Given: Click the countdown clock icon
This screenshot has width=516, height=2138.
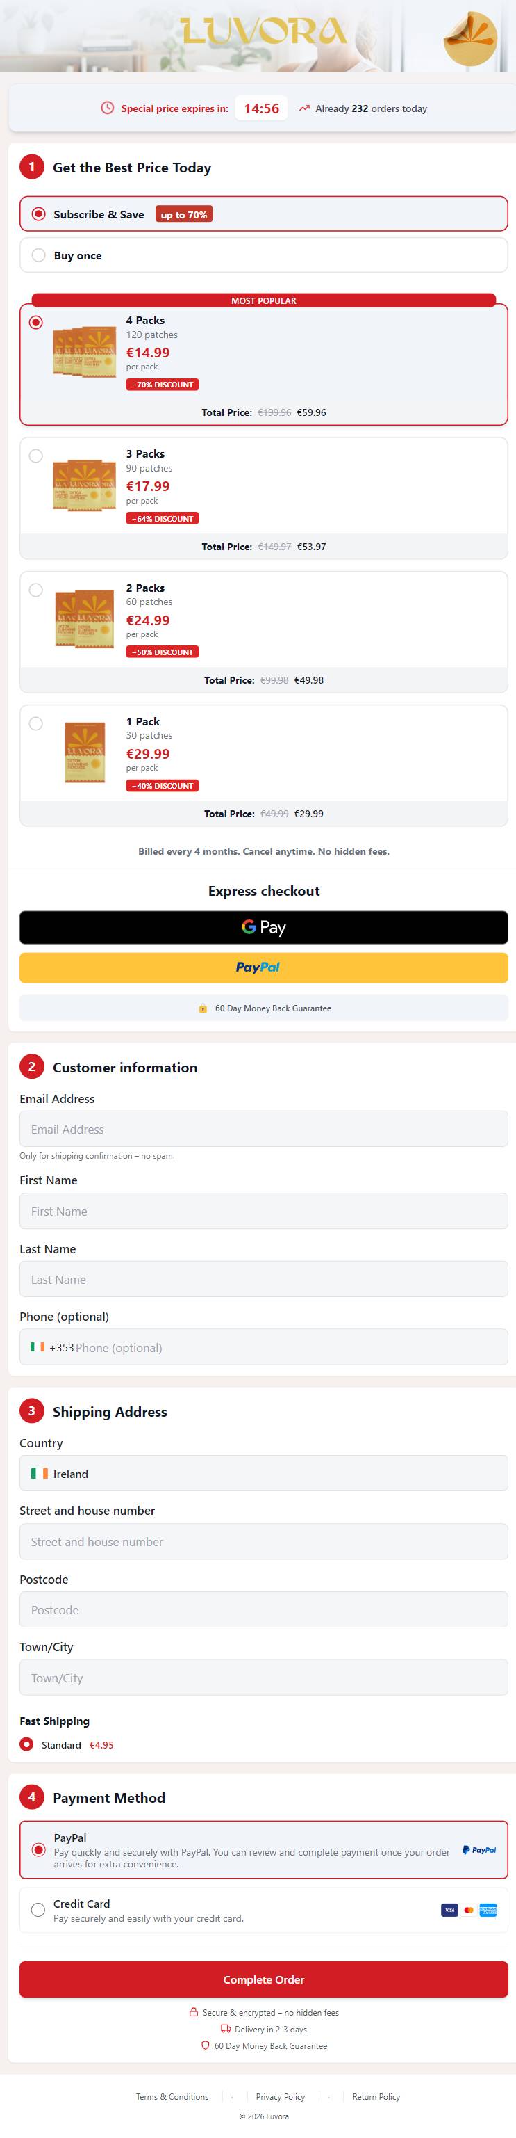Looking at the screenshot, I should click(x=107, y=108).
